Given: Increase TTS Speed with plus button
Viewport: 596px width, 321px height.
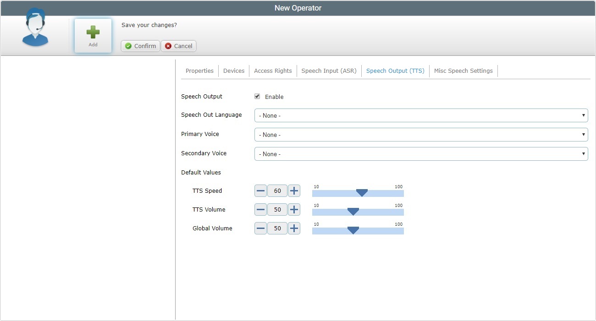Looking at the screenshot, I should click(x=294, y=191).
